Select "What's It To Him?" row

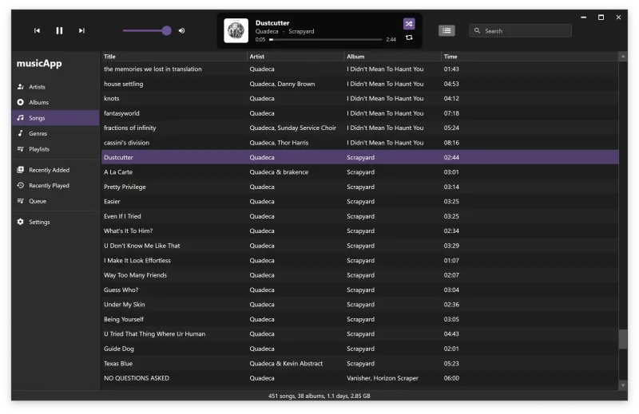click(360, 231)
